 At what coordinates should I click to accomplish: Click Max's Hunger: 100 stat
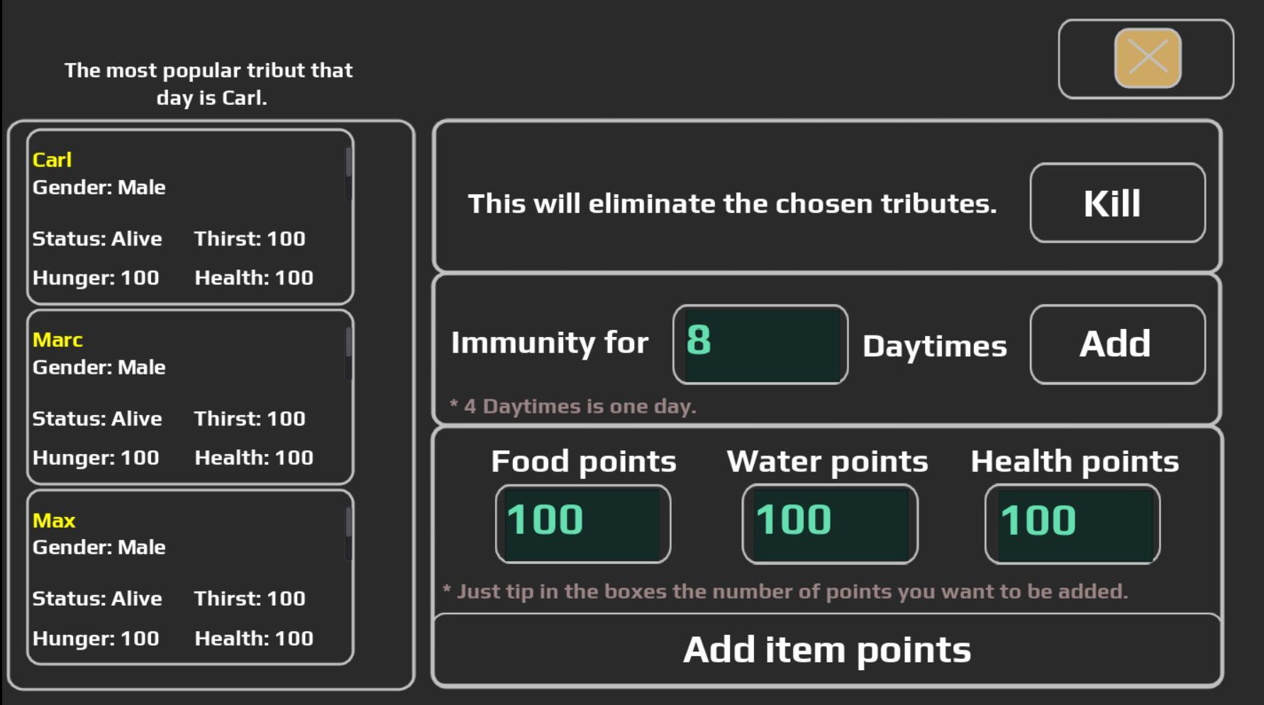coord(96,638)
